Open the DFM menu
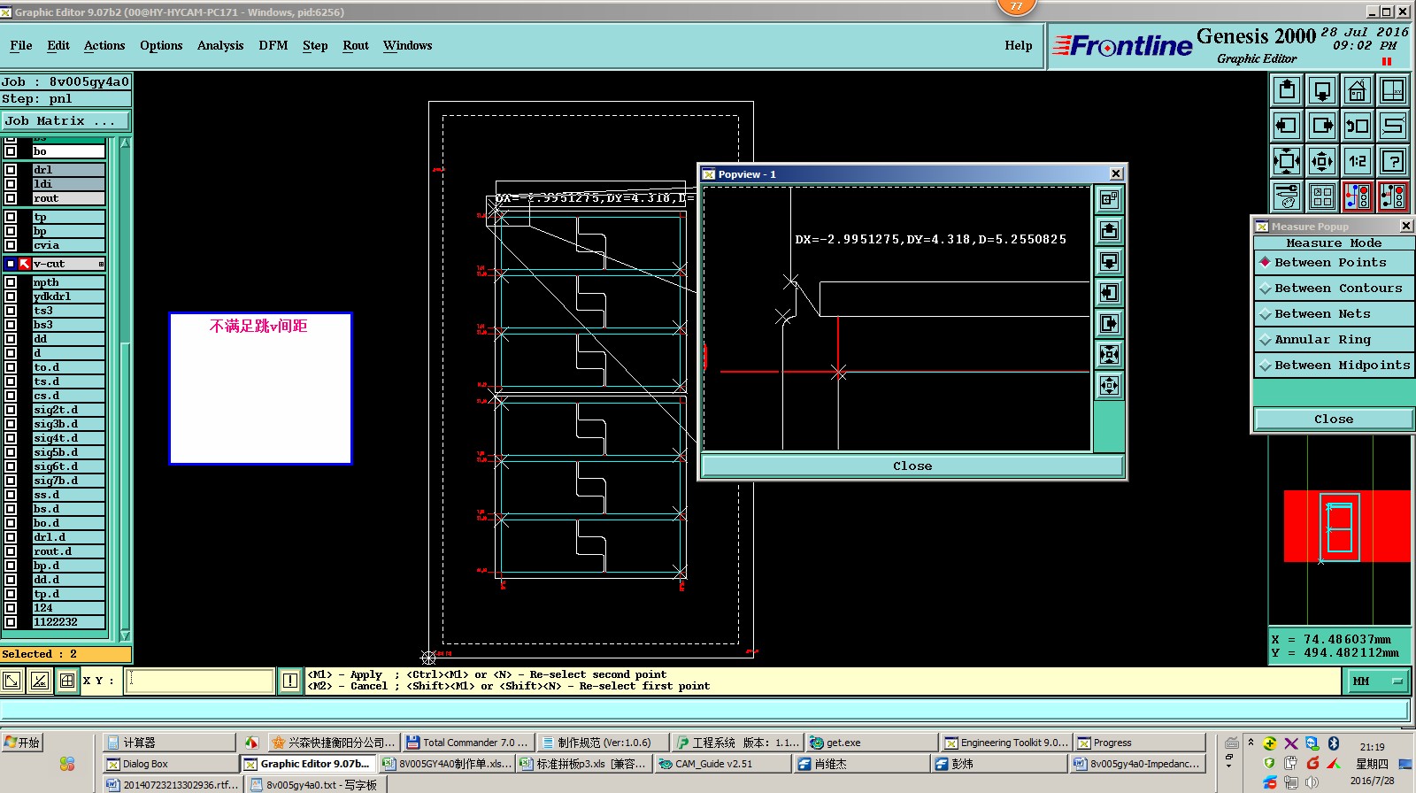Viewport: 1416px width, 793px height. click(273, 46)
